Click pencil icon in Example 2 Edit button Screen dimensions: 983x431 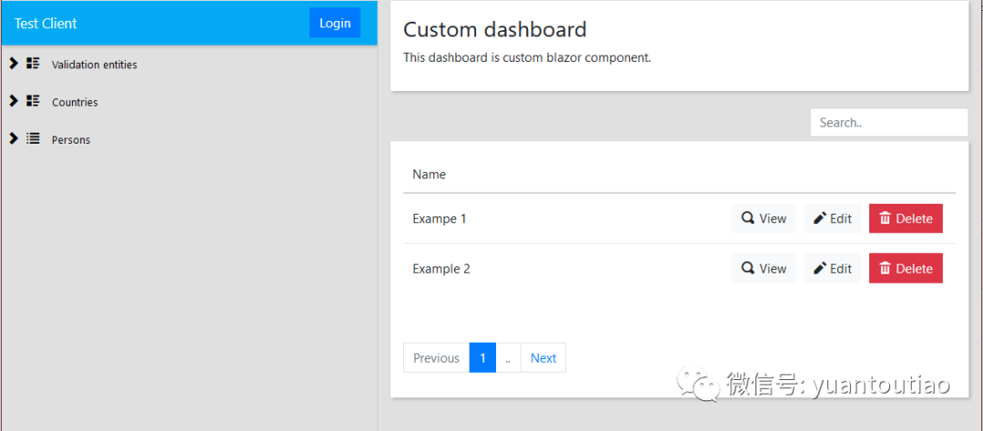click(x=820, y=268)
